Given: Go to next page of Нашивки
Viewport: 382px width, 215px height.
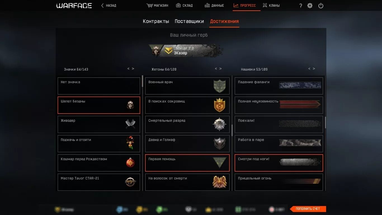Looking at the screenshot, I should click(x=314, y=69).
